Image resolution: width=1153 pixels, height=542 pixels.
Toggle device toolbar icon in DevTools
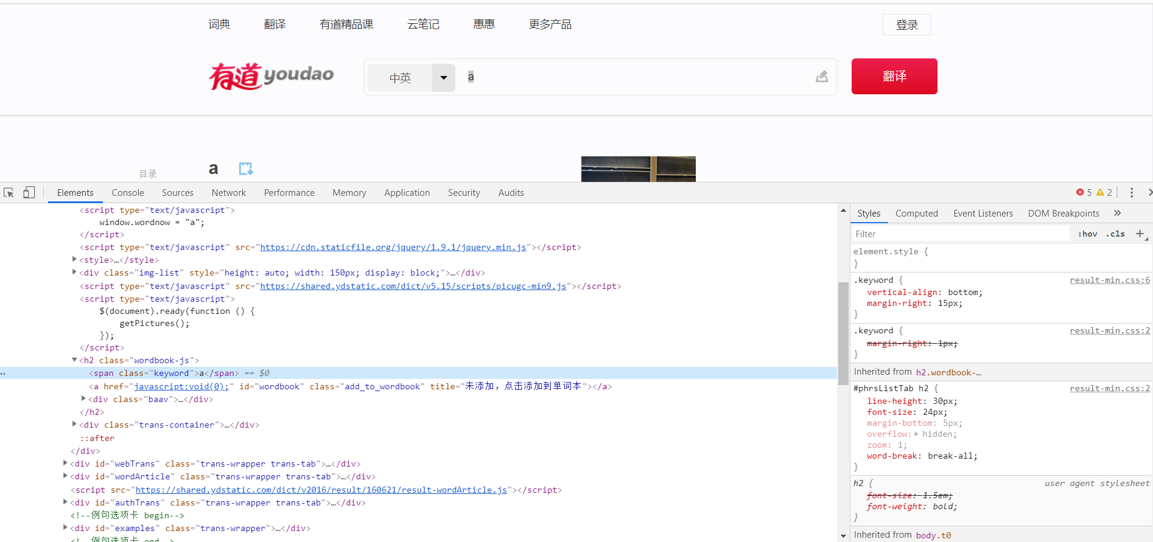pyautogui.click(x=29, y=193)
